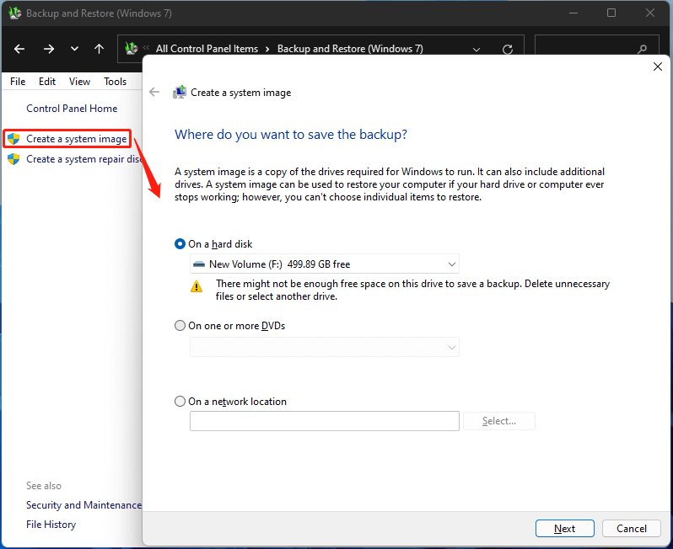This screenshot has height=549, width=673.
Task: Close the Create a system image dialog
Action: 658,67
